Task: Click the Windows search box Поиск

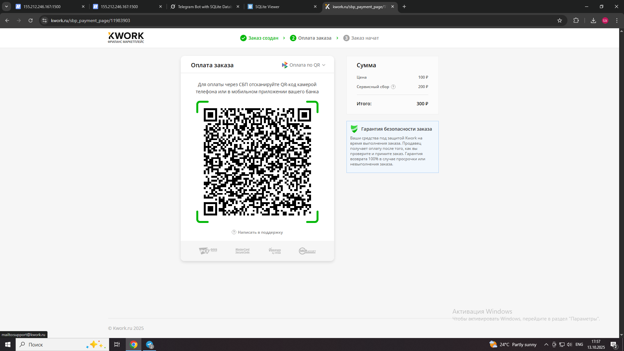Action: click(x=52, y=344)
